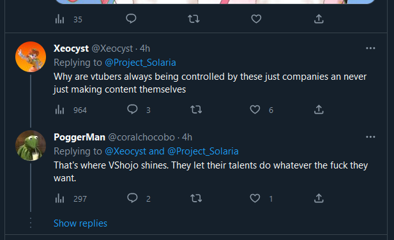Open more options menu on Xeocyst's tweet
This screenshot has height=240, width=394.
click(x=370, y=49)
